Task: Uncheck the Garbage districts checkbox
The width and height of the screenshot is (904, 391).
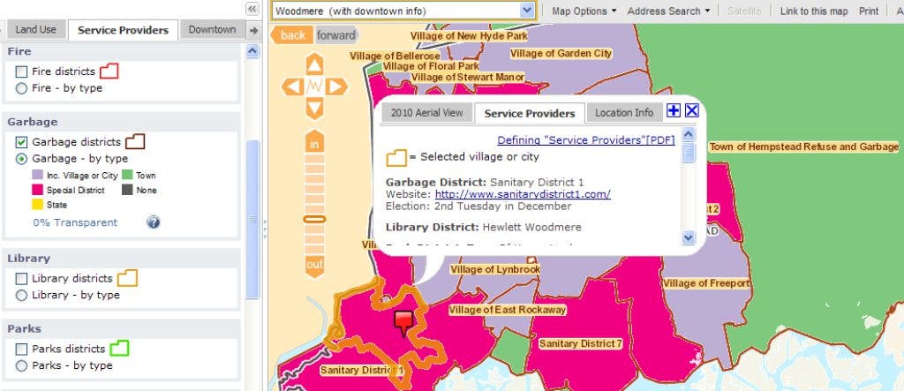Action: tap(21, 142)
